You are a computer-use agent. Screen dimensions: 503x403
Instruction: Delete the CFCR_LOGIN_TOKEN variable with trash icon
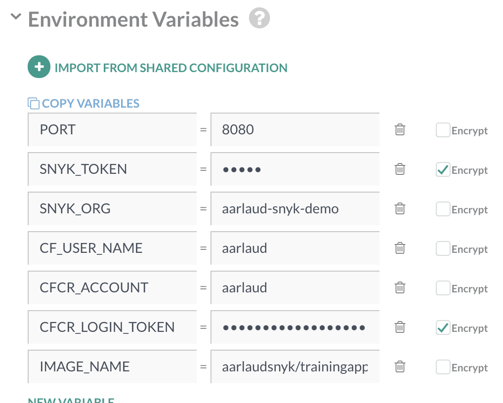coord(400,327)
